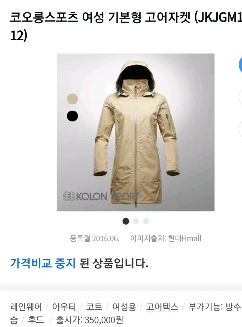
Task: Open the underlined 습 link
Action: tap(14, 320)
